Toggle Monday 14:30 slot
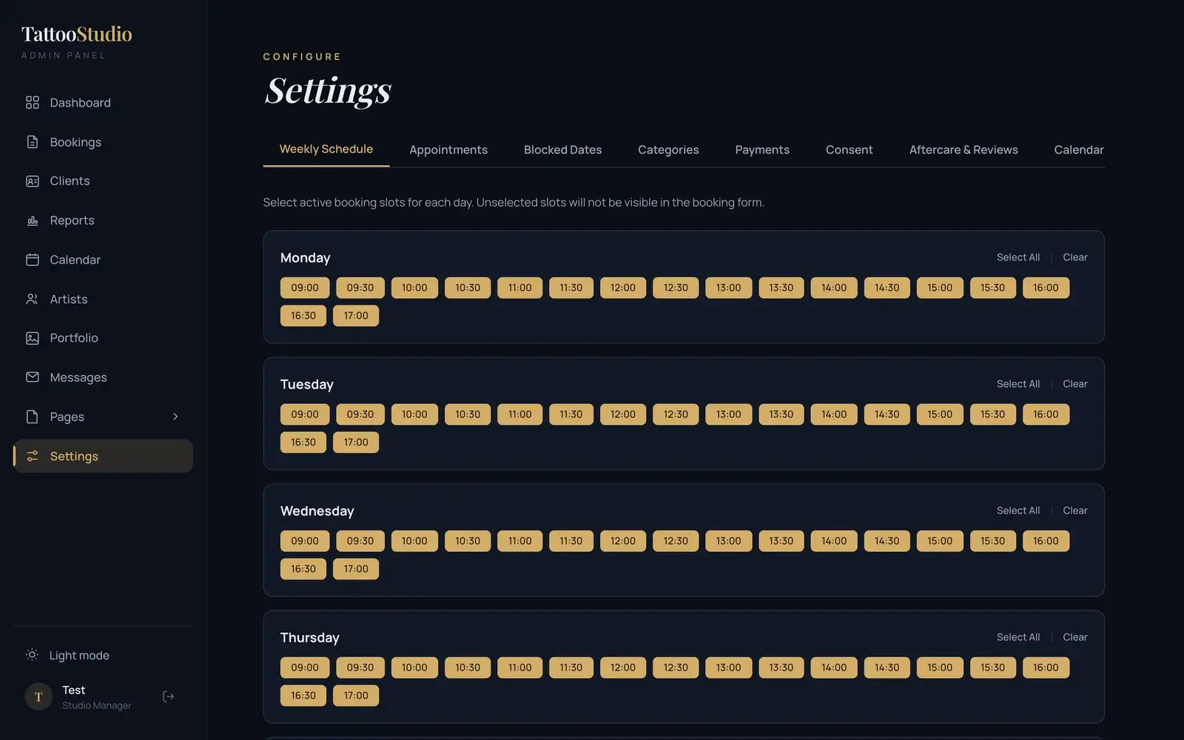 (x=887, y=288)
